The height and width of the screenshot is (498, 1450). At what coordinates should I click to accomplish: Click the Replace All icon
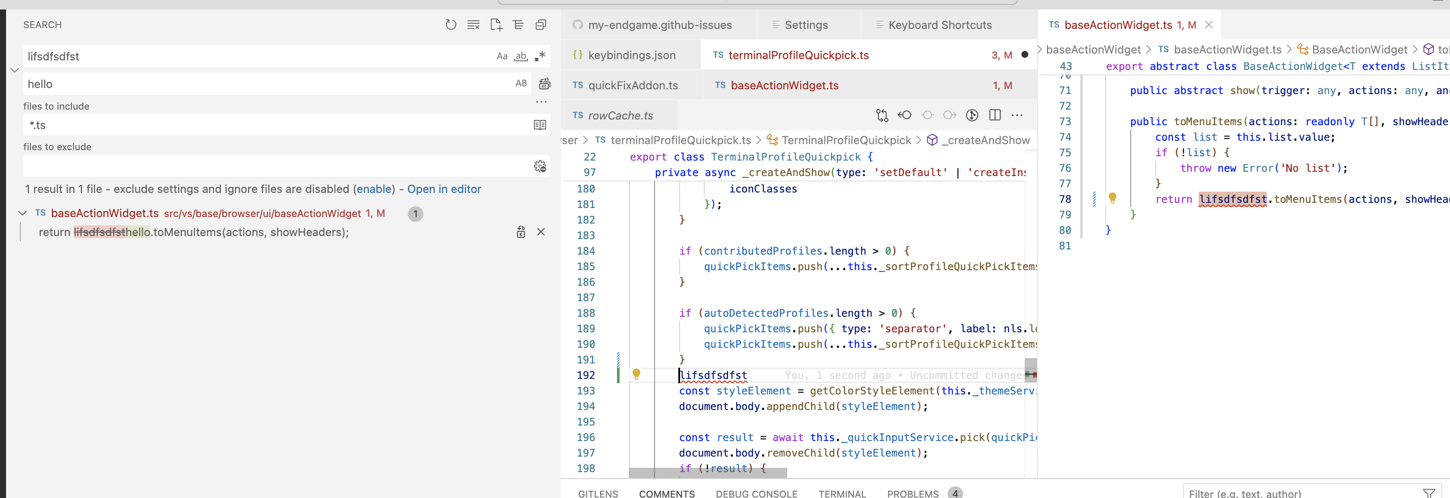point(544,84)
